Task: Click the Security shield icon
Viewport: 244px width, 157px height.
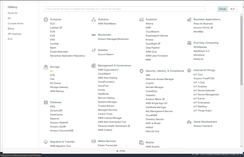Action: (x=142, y=71)
